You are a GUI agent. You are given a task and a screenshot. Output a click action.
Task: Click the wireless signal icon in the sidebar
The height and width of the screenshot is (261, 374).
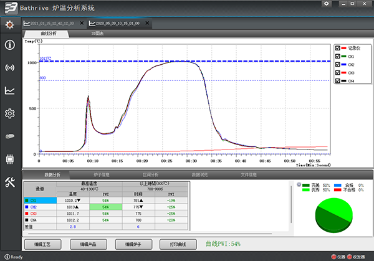(9, 68)
